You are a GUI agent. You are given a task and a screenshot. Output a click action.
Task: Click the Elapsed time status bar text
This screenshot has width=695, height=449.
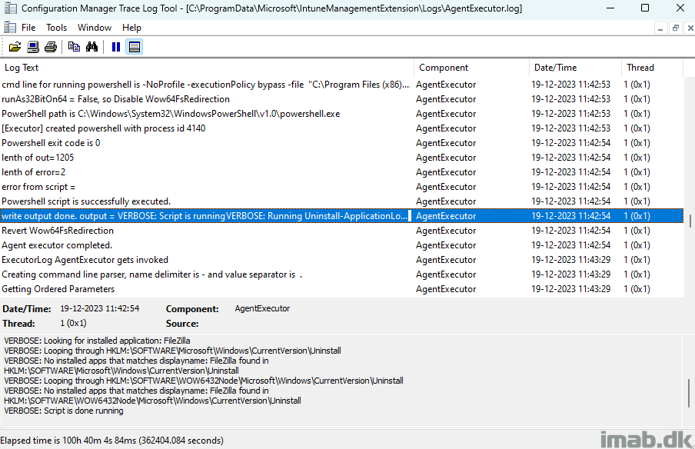111,441
